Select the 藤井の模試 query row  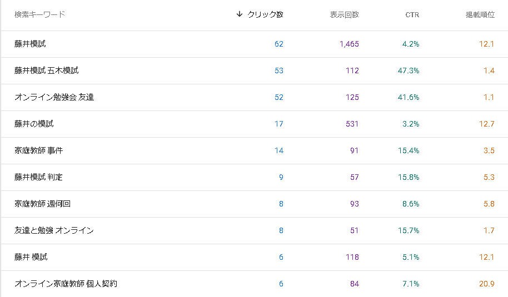pos(255,124)
